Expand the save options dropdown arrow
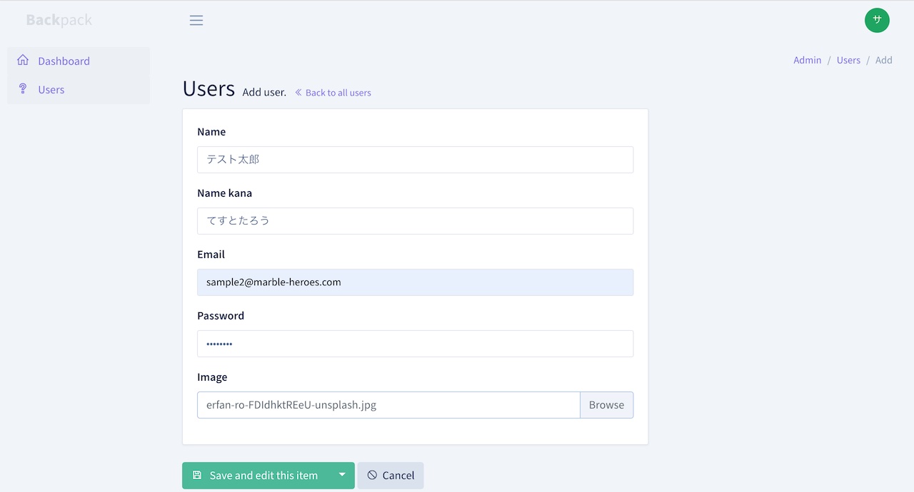914x492 pixels. (x=342, y=476)
